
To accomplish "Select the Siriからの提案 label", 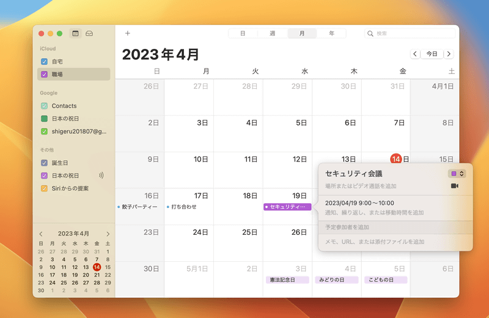I will 70,188.
